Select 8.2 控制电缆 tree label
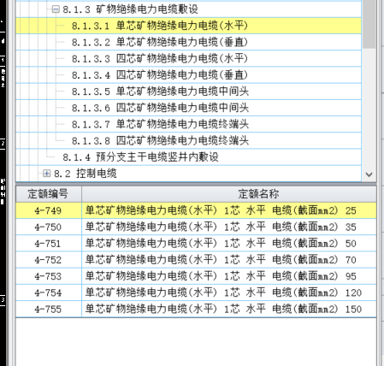 (x=86, y=174)
